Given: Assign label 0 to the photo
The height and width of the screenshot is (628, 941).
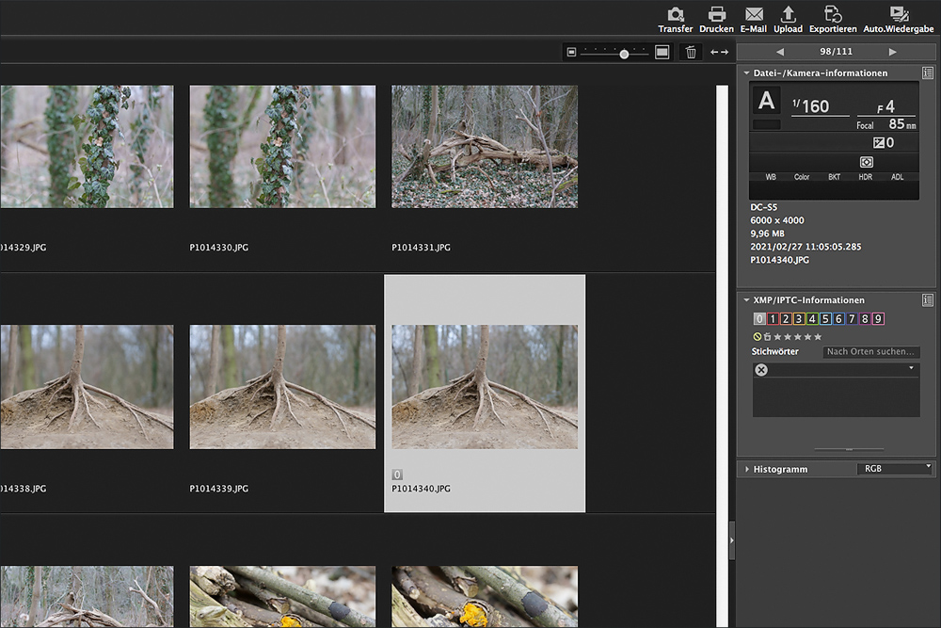Looking at the screenshot, I should click(x=759, y=319).
